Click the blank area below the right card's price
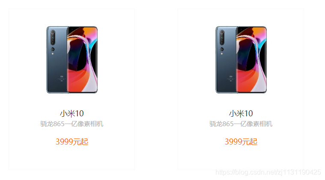The width and height of the screenshot is (325, 180). tap(241, 158)
